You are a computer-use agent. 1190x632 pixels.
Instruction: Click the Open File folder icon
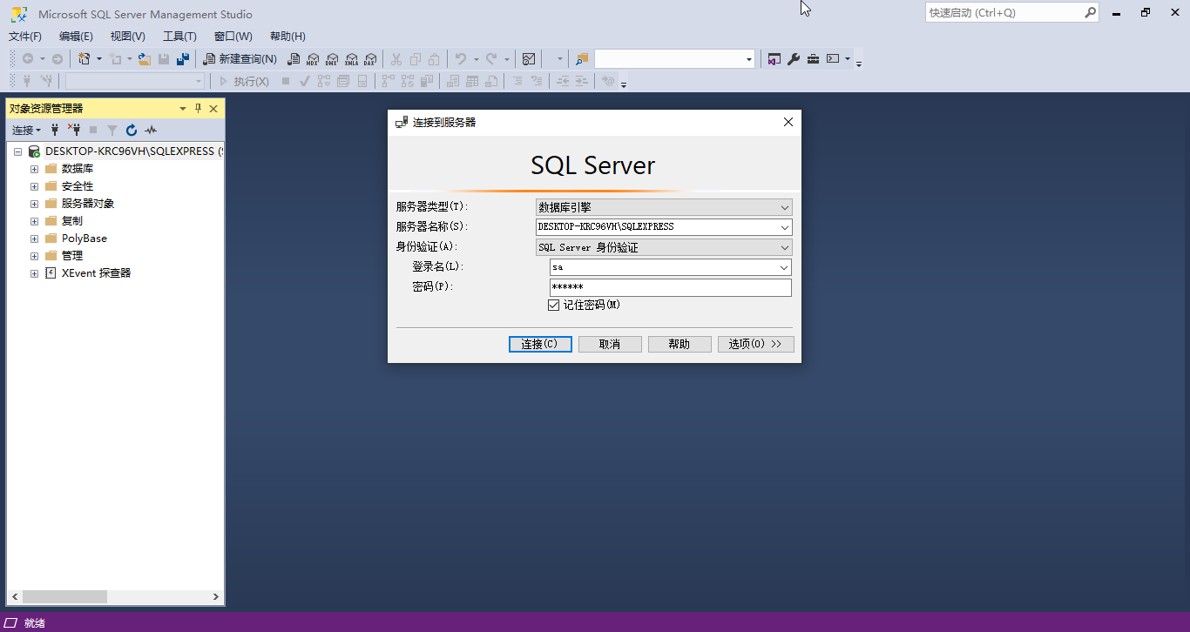(145, 59)
